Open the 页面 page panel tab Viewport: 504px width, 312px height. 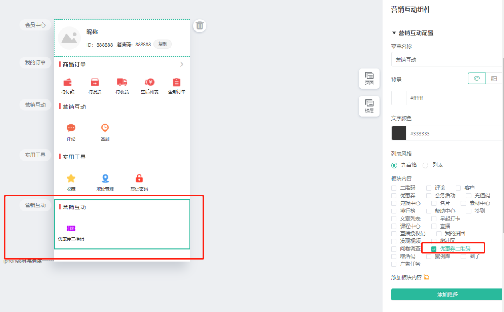(369, 78)
